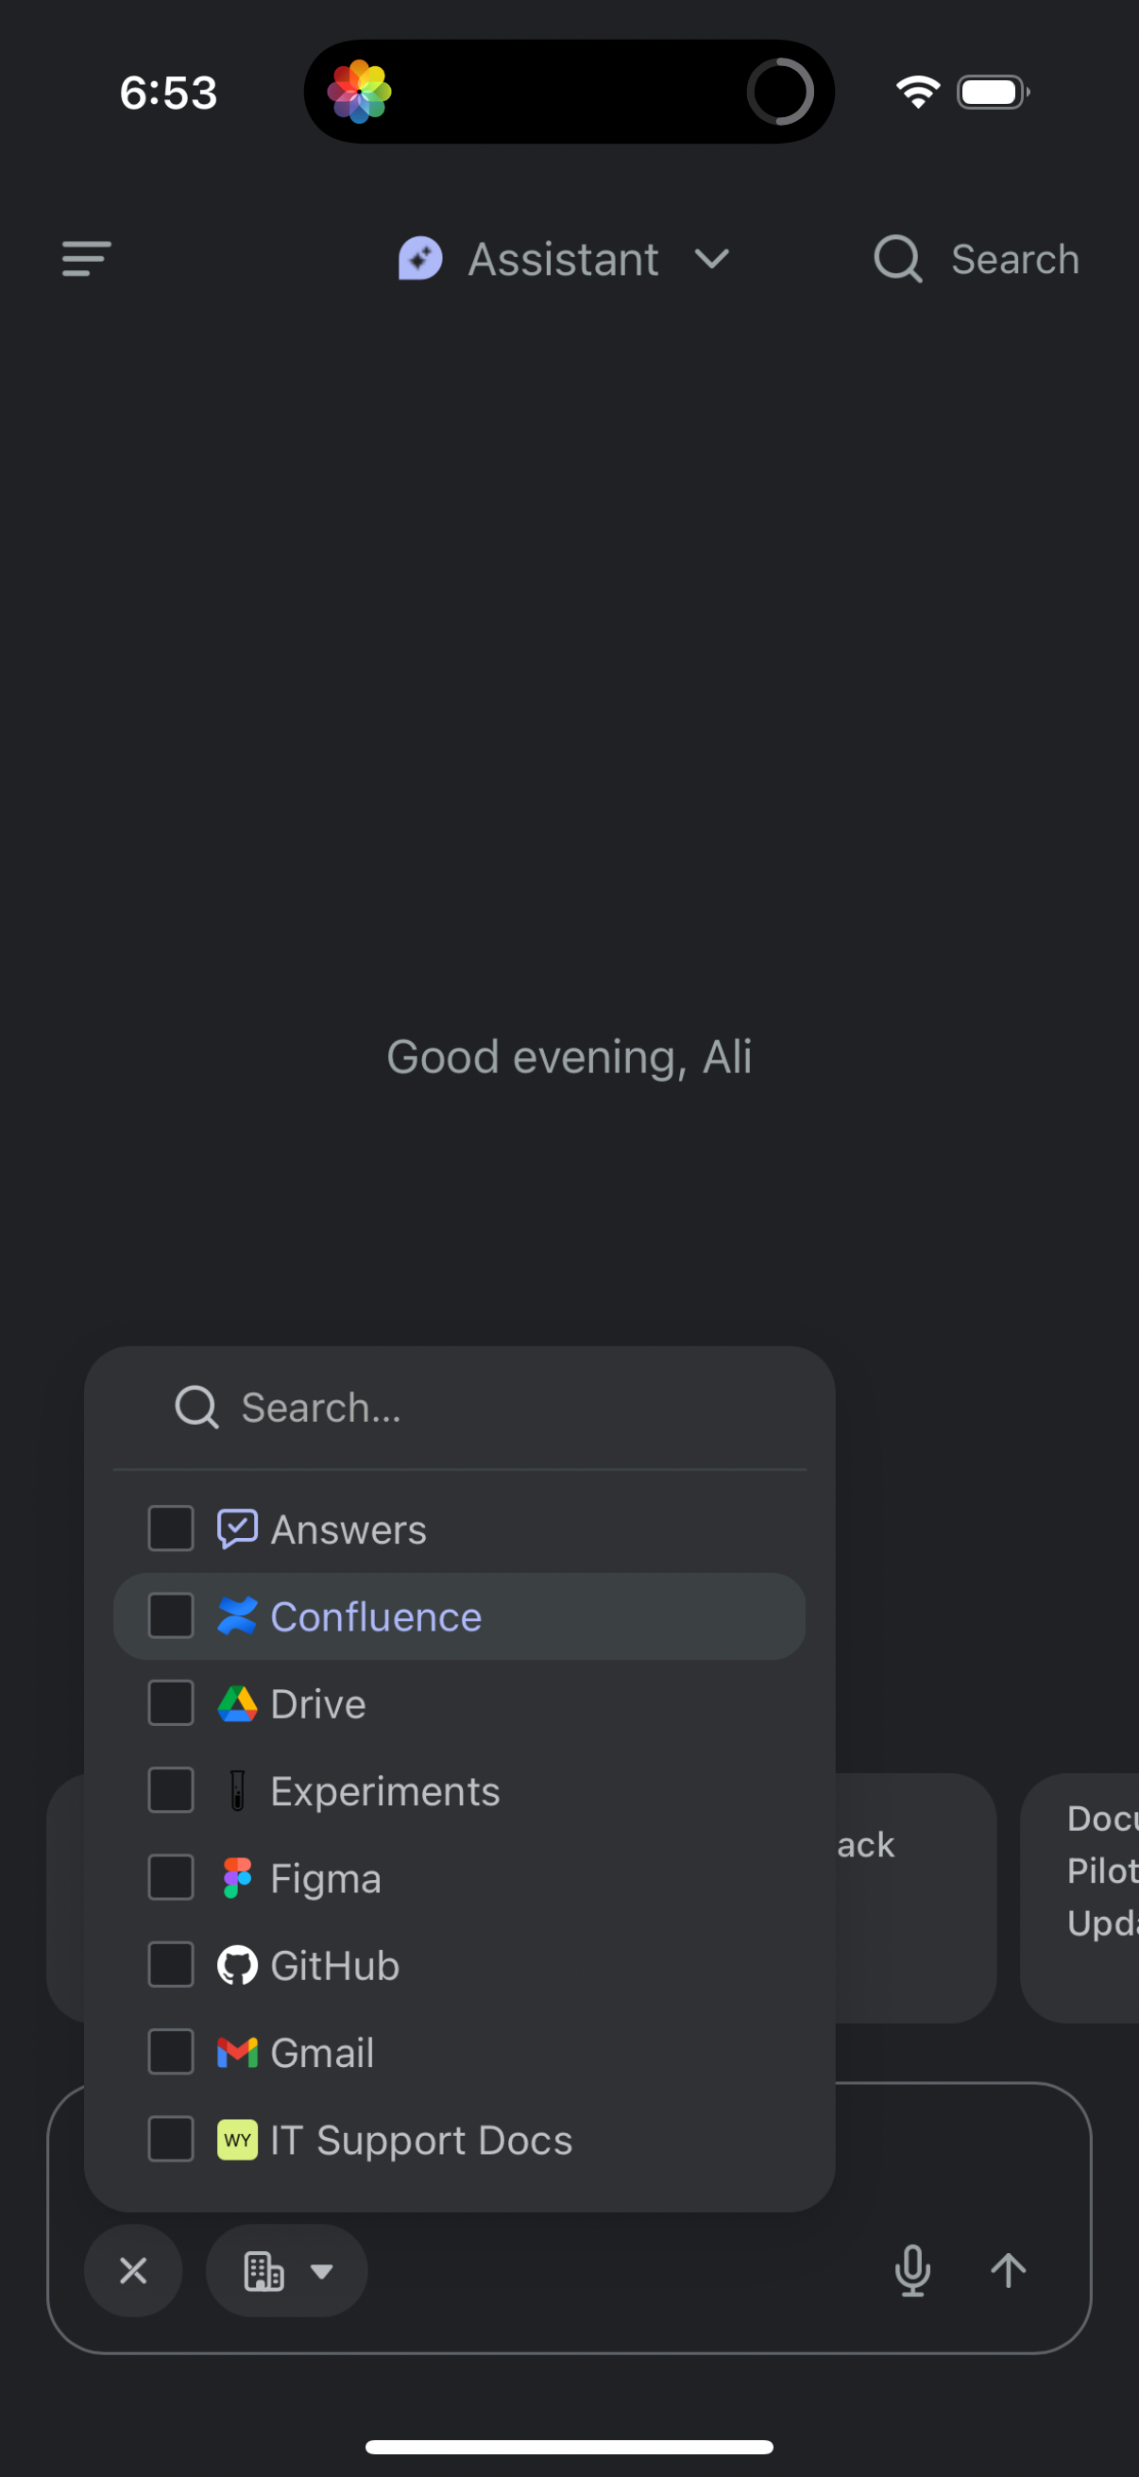This screenshot has height=2477, width=1139.
Task: Click the battery indicator in status bar
Action: click(992, 92)
